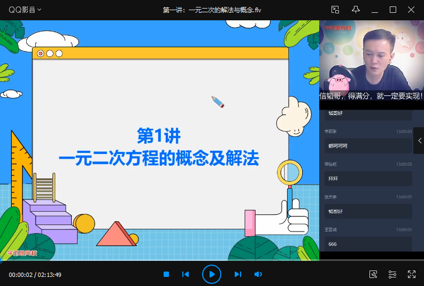
Task: Open the playback adjustment settings icon
Action: point(392,274)
